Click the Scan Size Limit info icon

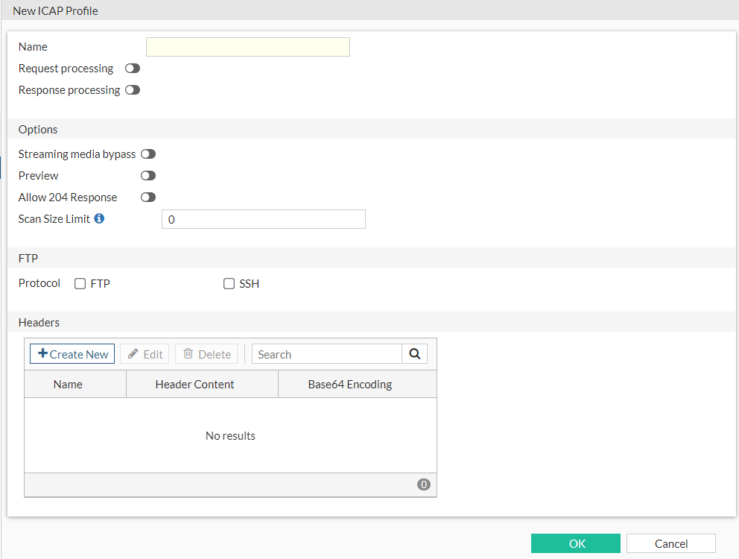point(99,219)
